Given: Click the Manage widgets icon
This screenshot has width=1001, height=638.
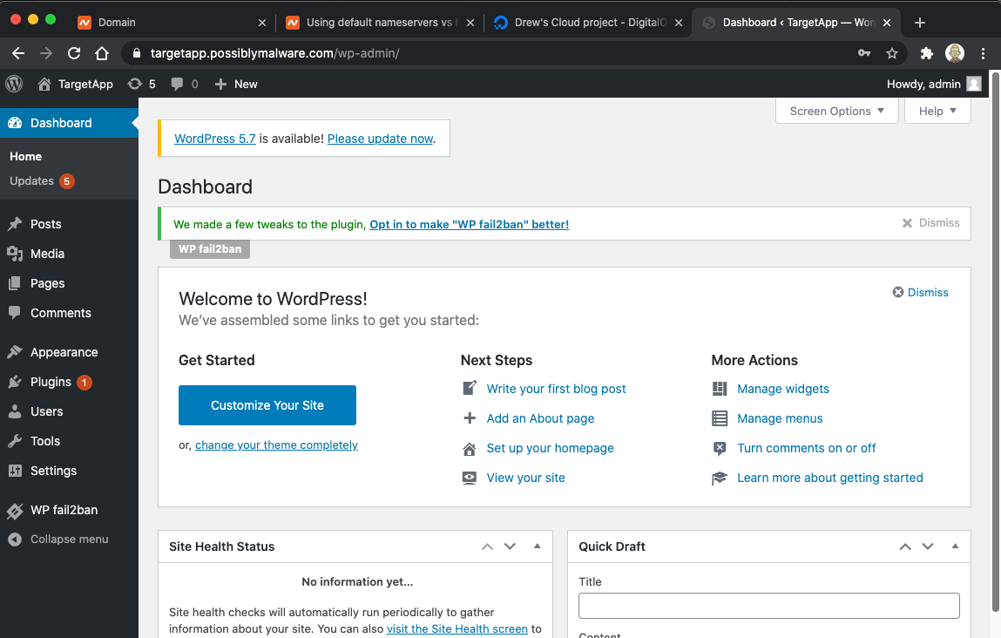Looking at the screenshot, I should pos(720,389).
